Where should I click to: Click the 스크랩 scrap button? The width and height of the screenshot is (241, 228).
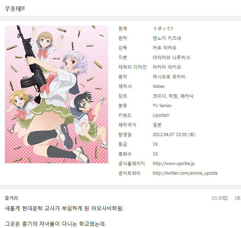[x=220, y=198]
